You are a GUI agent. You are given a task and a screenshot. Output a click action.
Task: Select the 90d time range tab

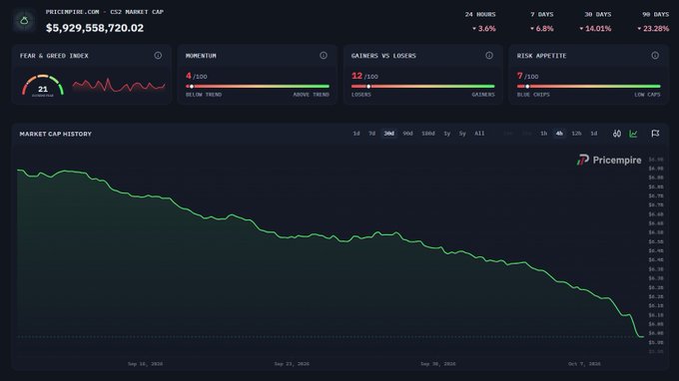pos(408,134)
